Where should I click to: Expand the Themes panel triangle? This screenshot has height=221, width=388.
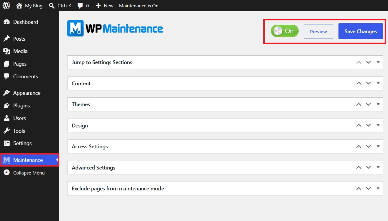(378, 104)
